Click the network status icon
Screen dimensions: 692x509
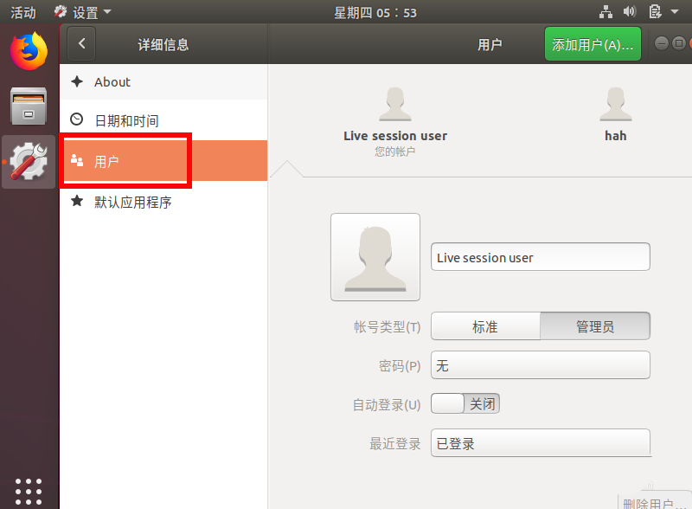point(605,12)
